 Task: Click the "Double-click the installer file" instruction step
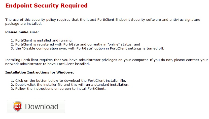tap(72, 84)
